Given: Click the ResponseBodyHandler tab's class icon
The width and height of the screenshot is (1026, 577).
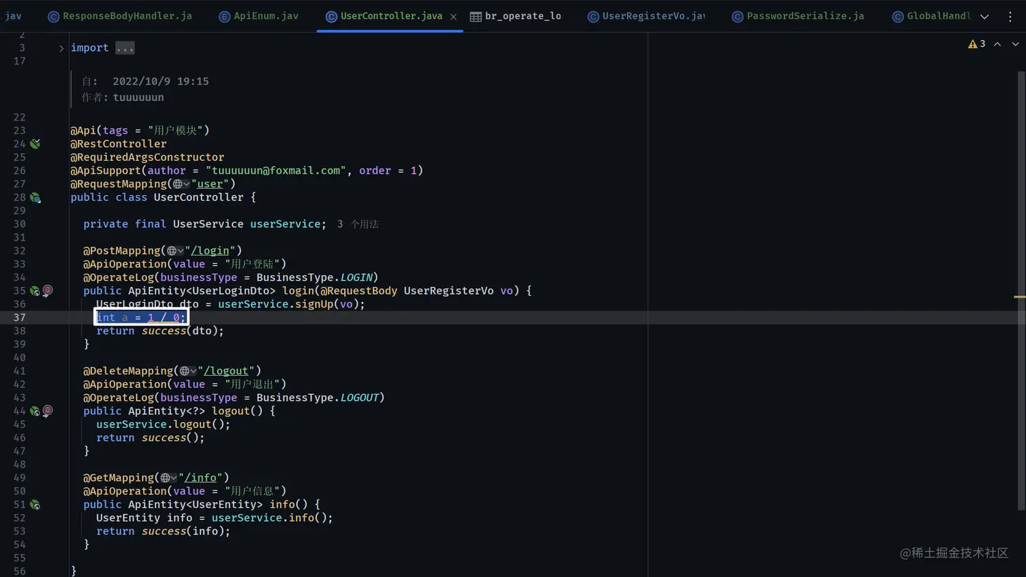Looking at the screenshot, I should point(54,16).
